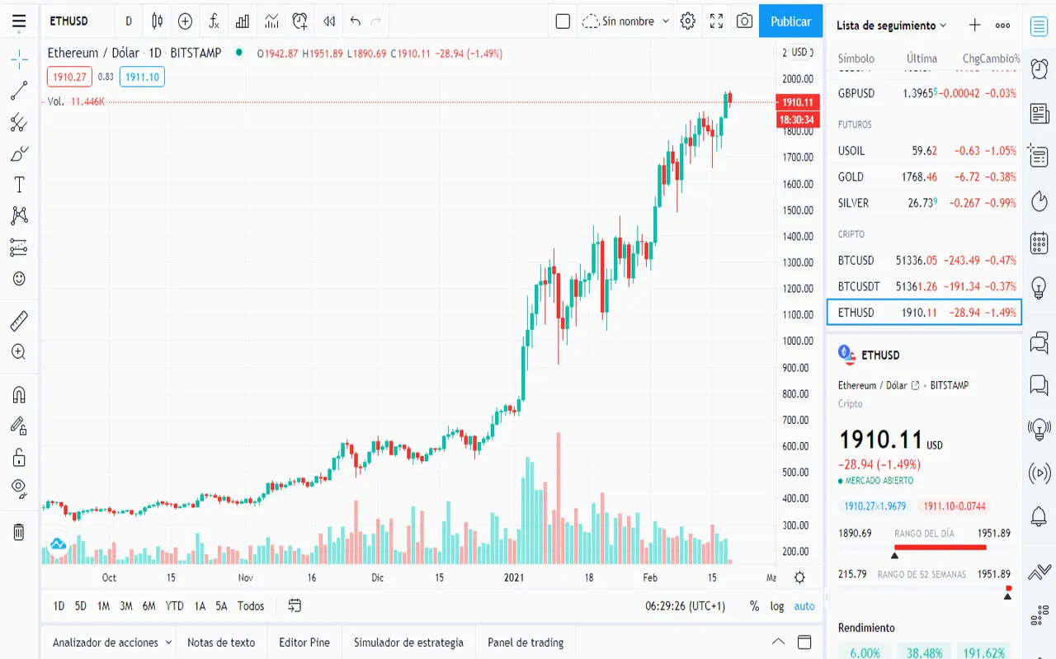Viewport: 1056px width, 659px height.
Task: Toggle log scale mode
Action: coord(777,606)
